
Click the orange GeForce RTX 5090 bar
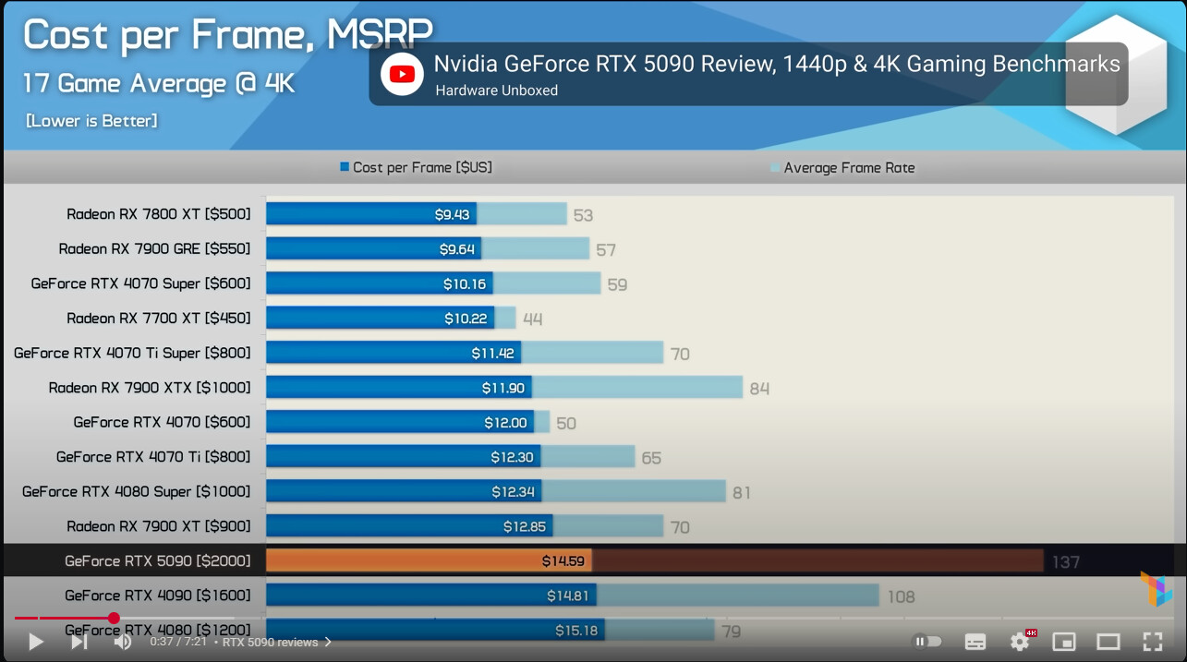coord(428,560)
